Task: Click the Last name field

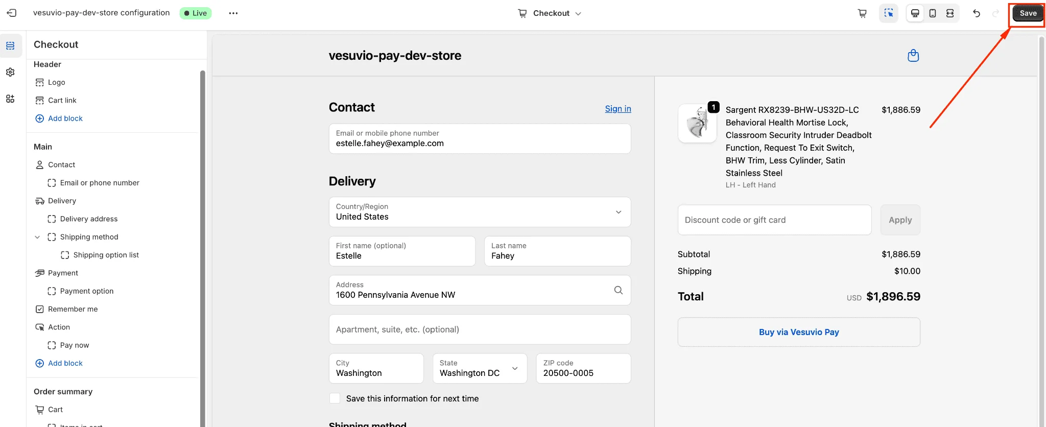Action: pos(557,251)
